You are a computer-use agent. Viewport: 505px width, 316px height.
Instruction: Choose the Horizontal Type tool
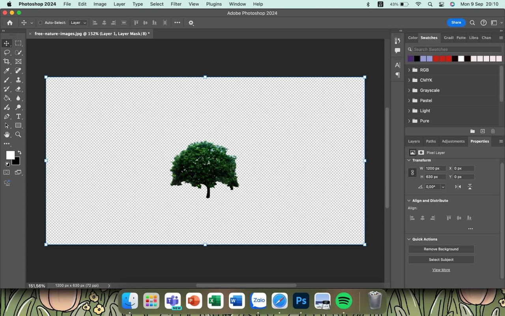pos(18,117)
